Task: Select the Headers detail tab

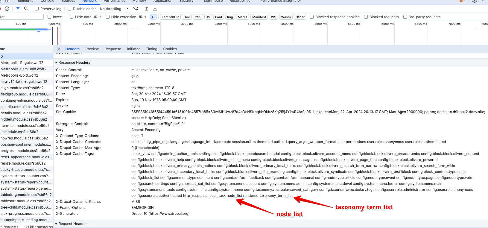Action: (x=72, y=49)
